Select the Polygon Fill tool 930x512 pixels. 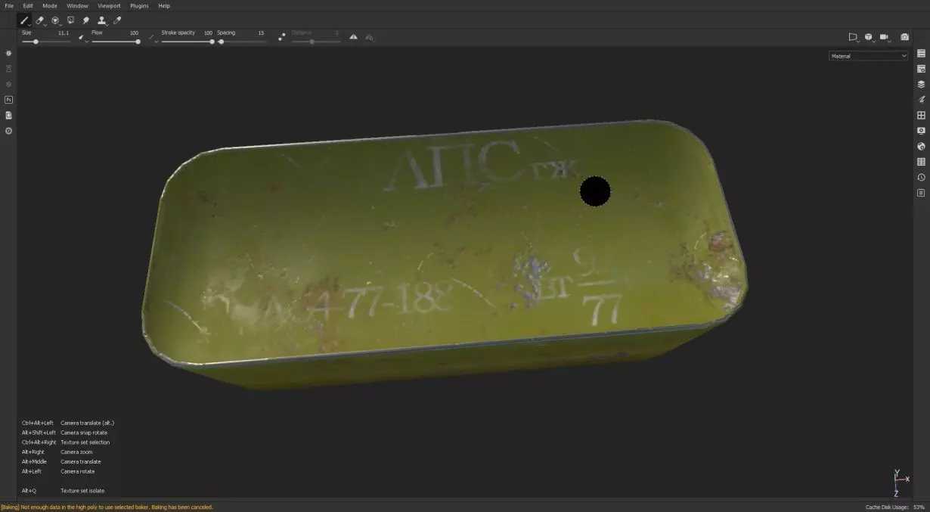(x=70, y=20)
